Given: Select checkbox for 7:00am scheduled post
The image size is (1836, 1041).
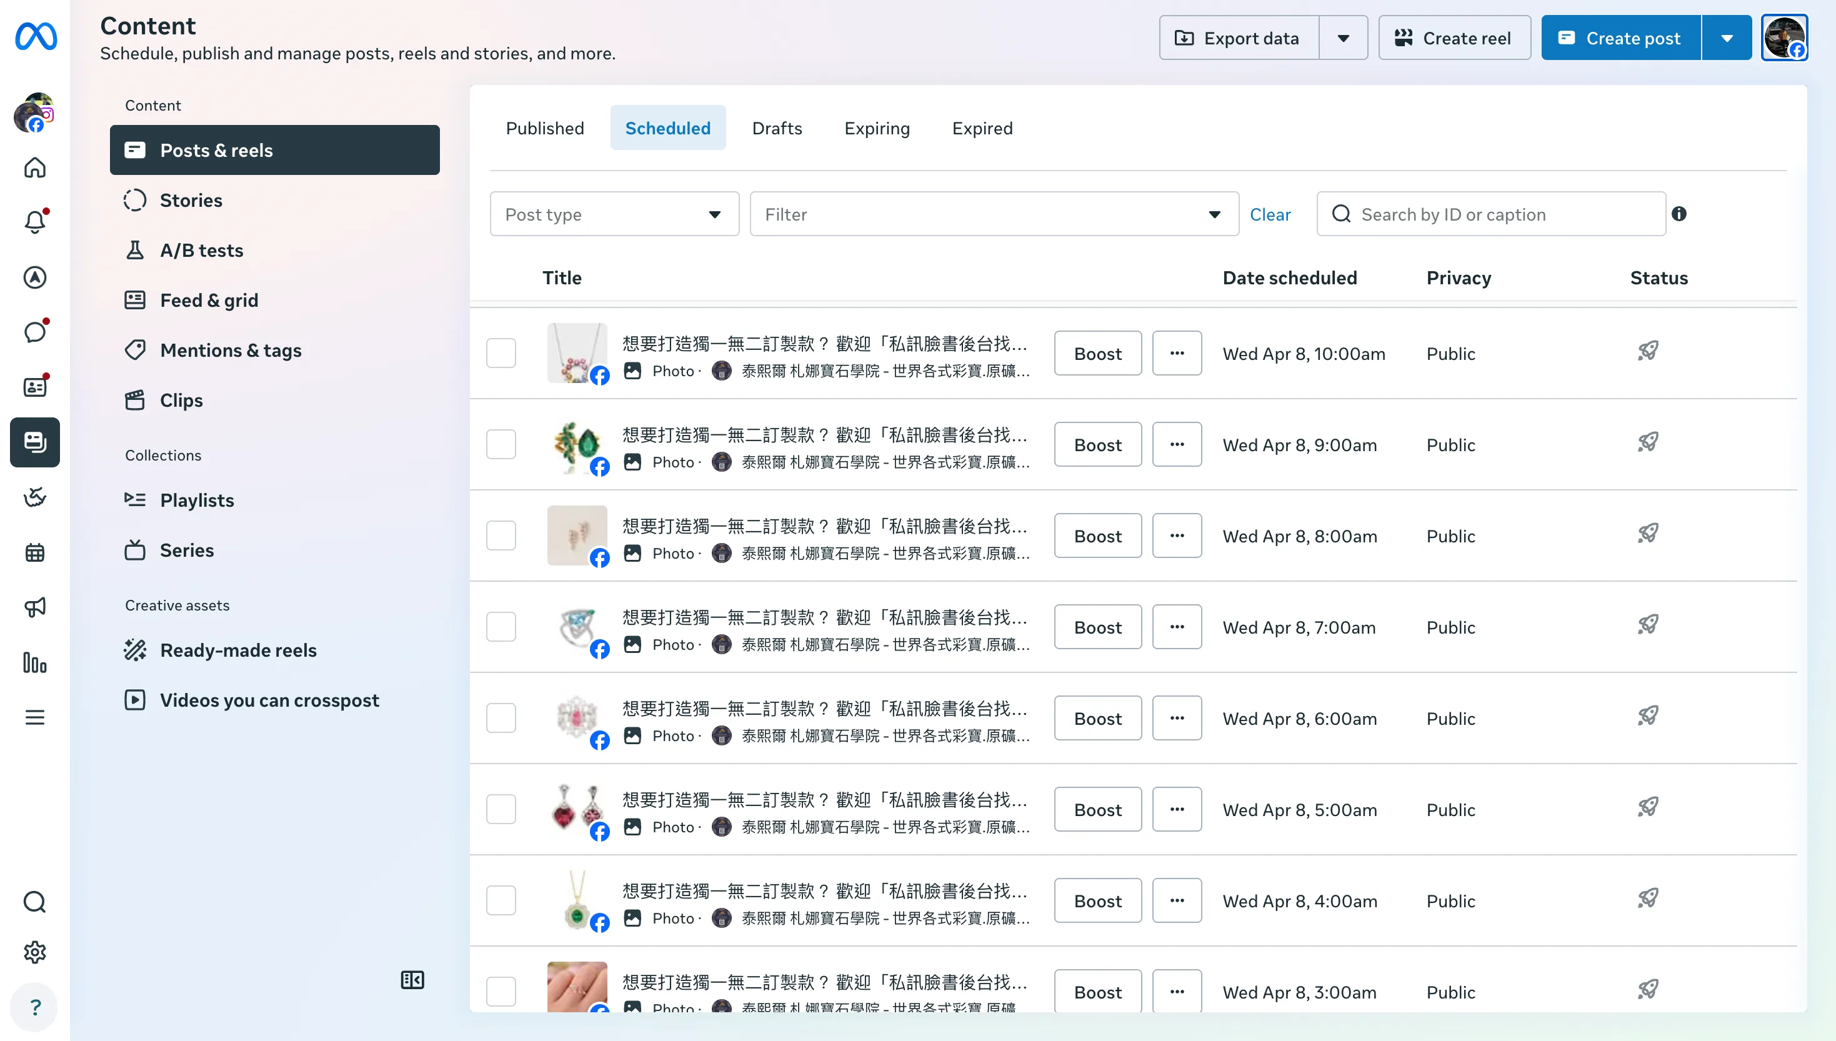Looking at the screenshot, I should (x=501, y=627).
